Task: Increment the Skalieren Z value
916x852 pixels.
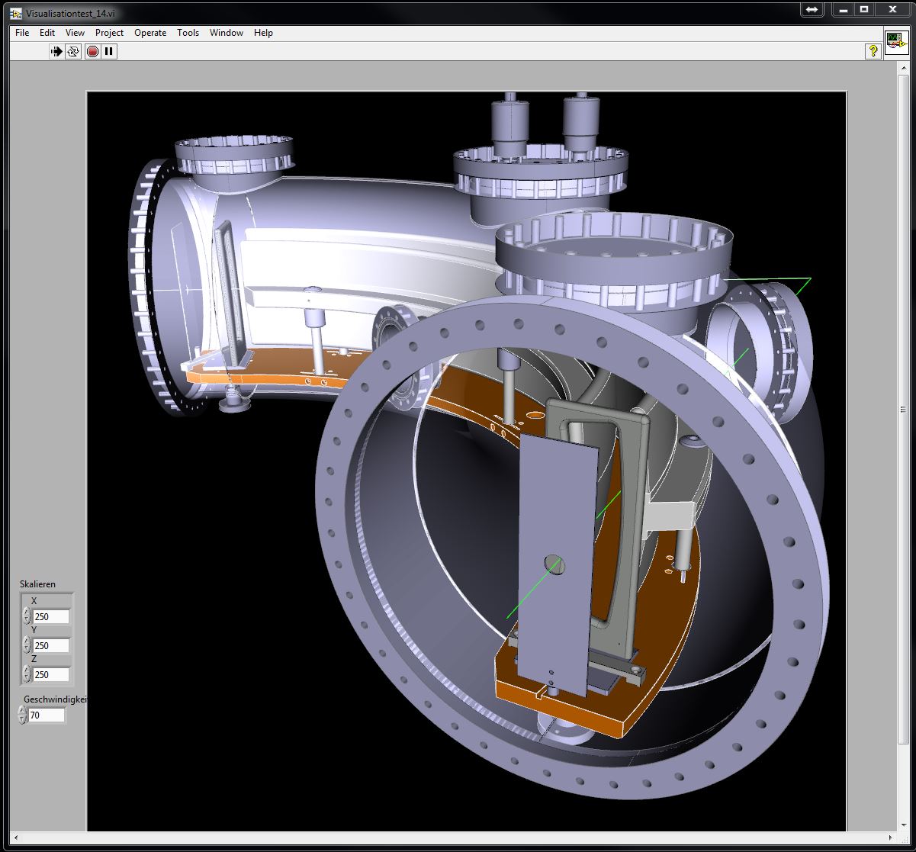Action: click(x=27, y=670)
